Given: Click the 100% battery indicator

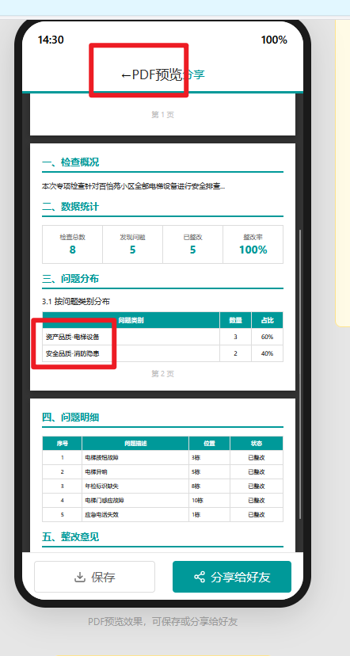Looking at the screenshot, I should point(274,40).
